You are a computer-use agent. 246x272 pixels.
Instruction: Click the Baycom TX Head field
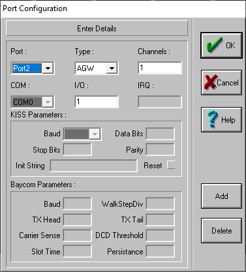[x=77, y=220]
